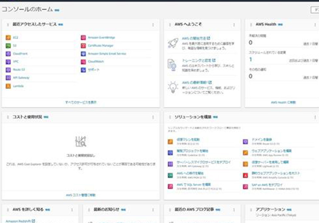Click the AWS Health widget drag handle
Screen dimensions: 319x223
coord(251,25)
